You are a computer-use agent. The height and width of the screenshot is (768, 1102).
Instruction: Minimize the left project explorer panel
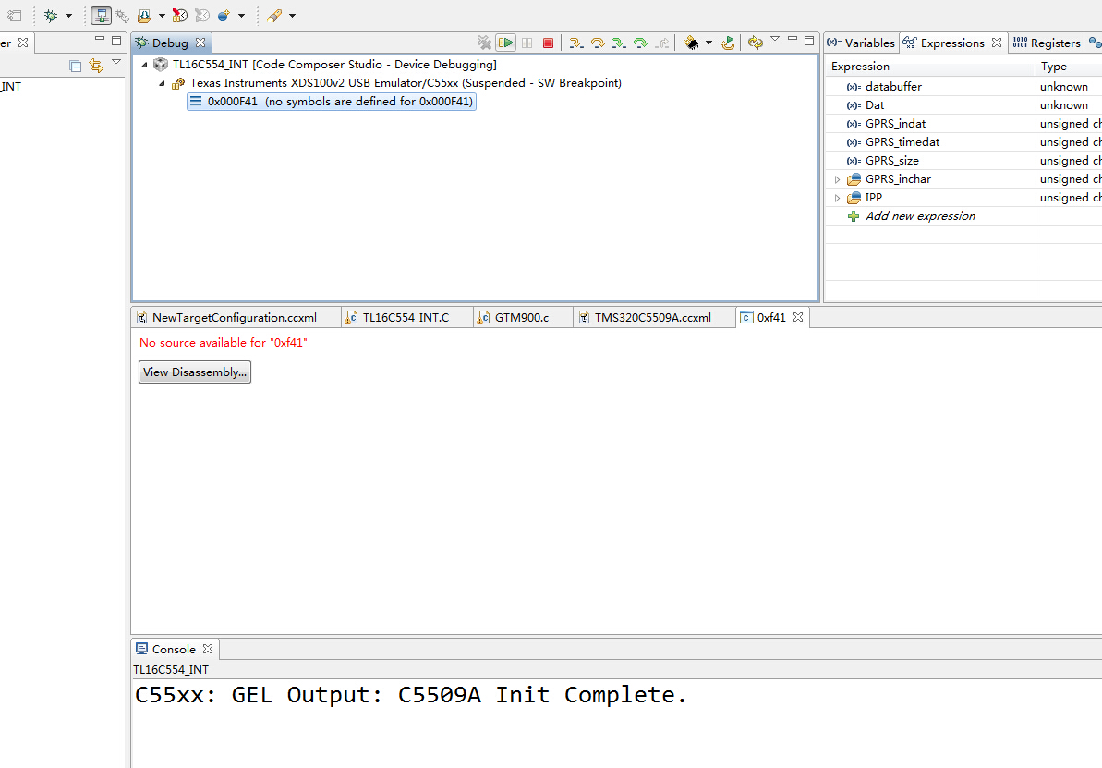click(x=99, y=40)
